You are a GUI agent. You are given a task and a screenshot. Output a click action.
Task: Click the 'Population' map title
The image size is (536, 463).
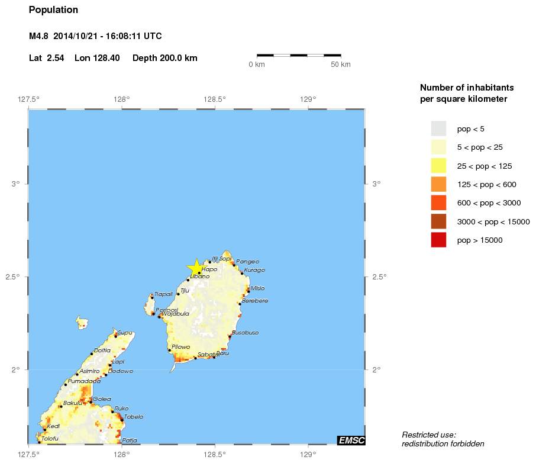pyautogui.click(x=53, y=10)
